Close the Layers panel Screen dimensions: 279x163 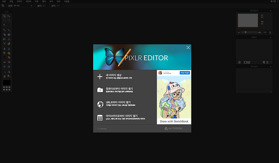[x=270, y=38]
